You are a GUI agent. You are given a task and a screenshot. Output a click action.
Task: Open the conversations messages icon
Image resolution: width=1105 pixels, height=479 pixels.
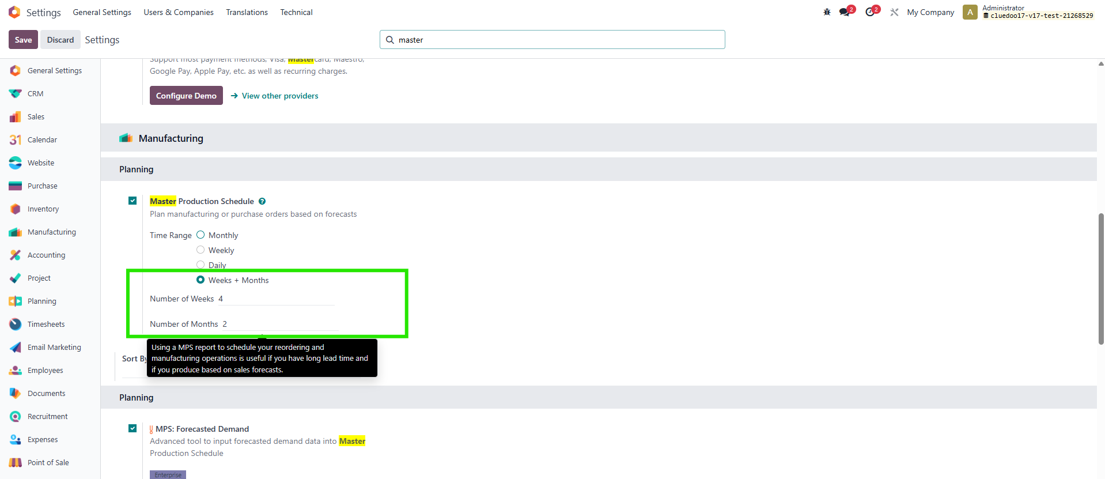click(x=845, y=12)
